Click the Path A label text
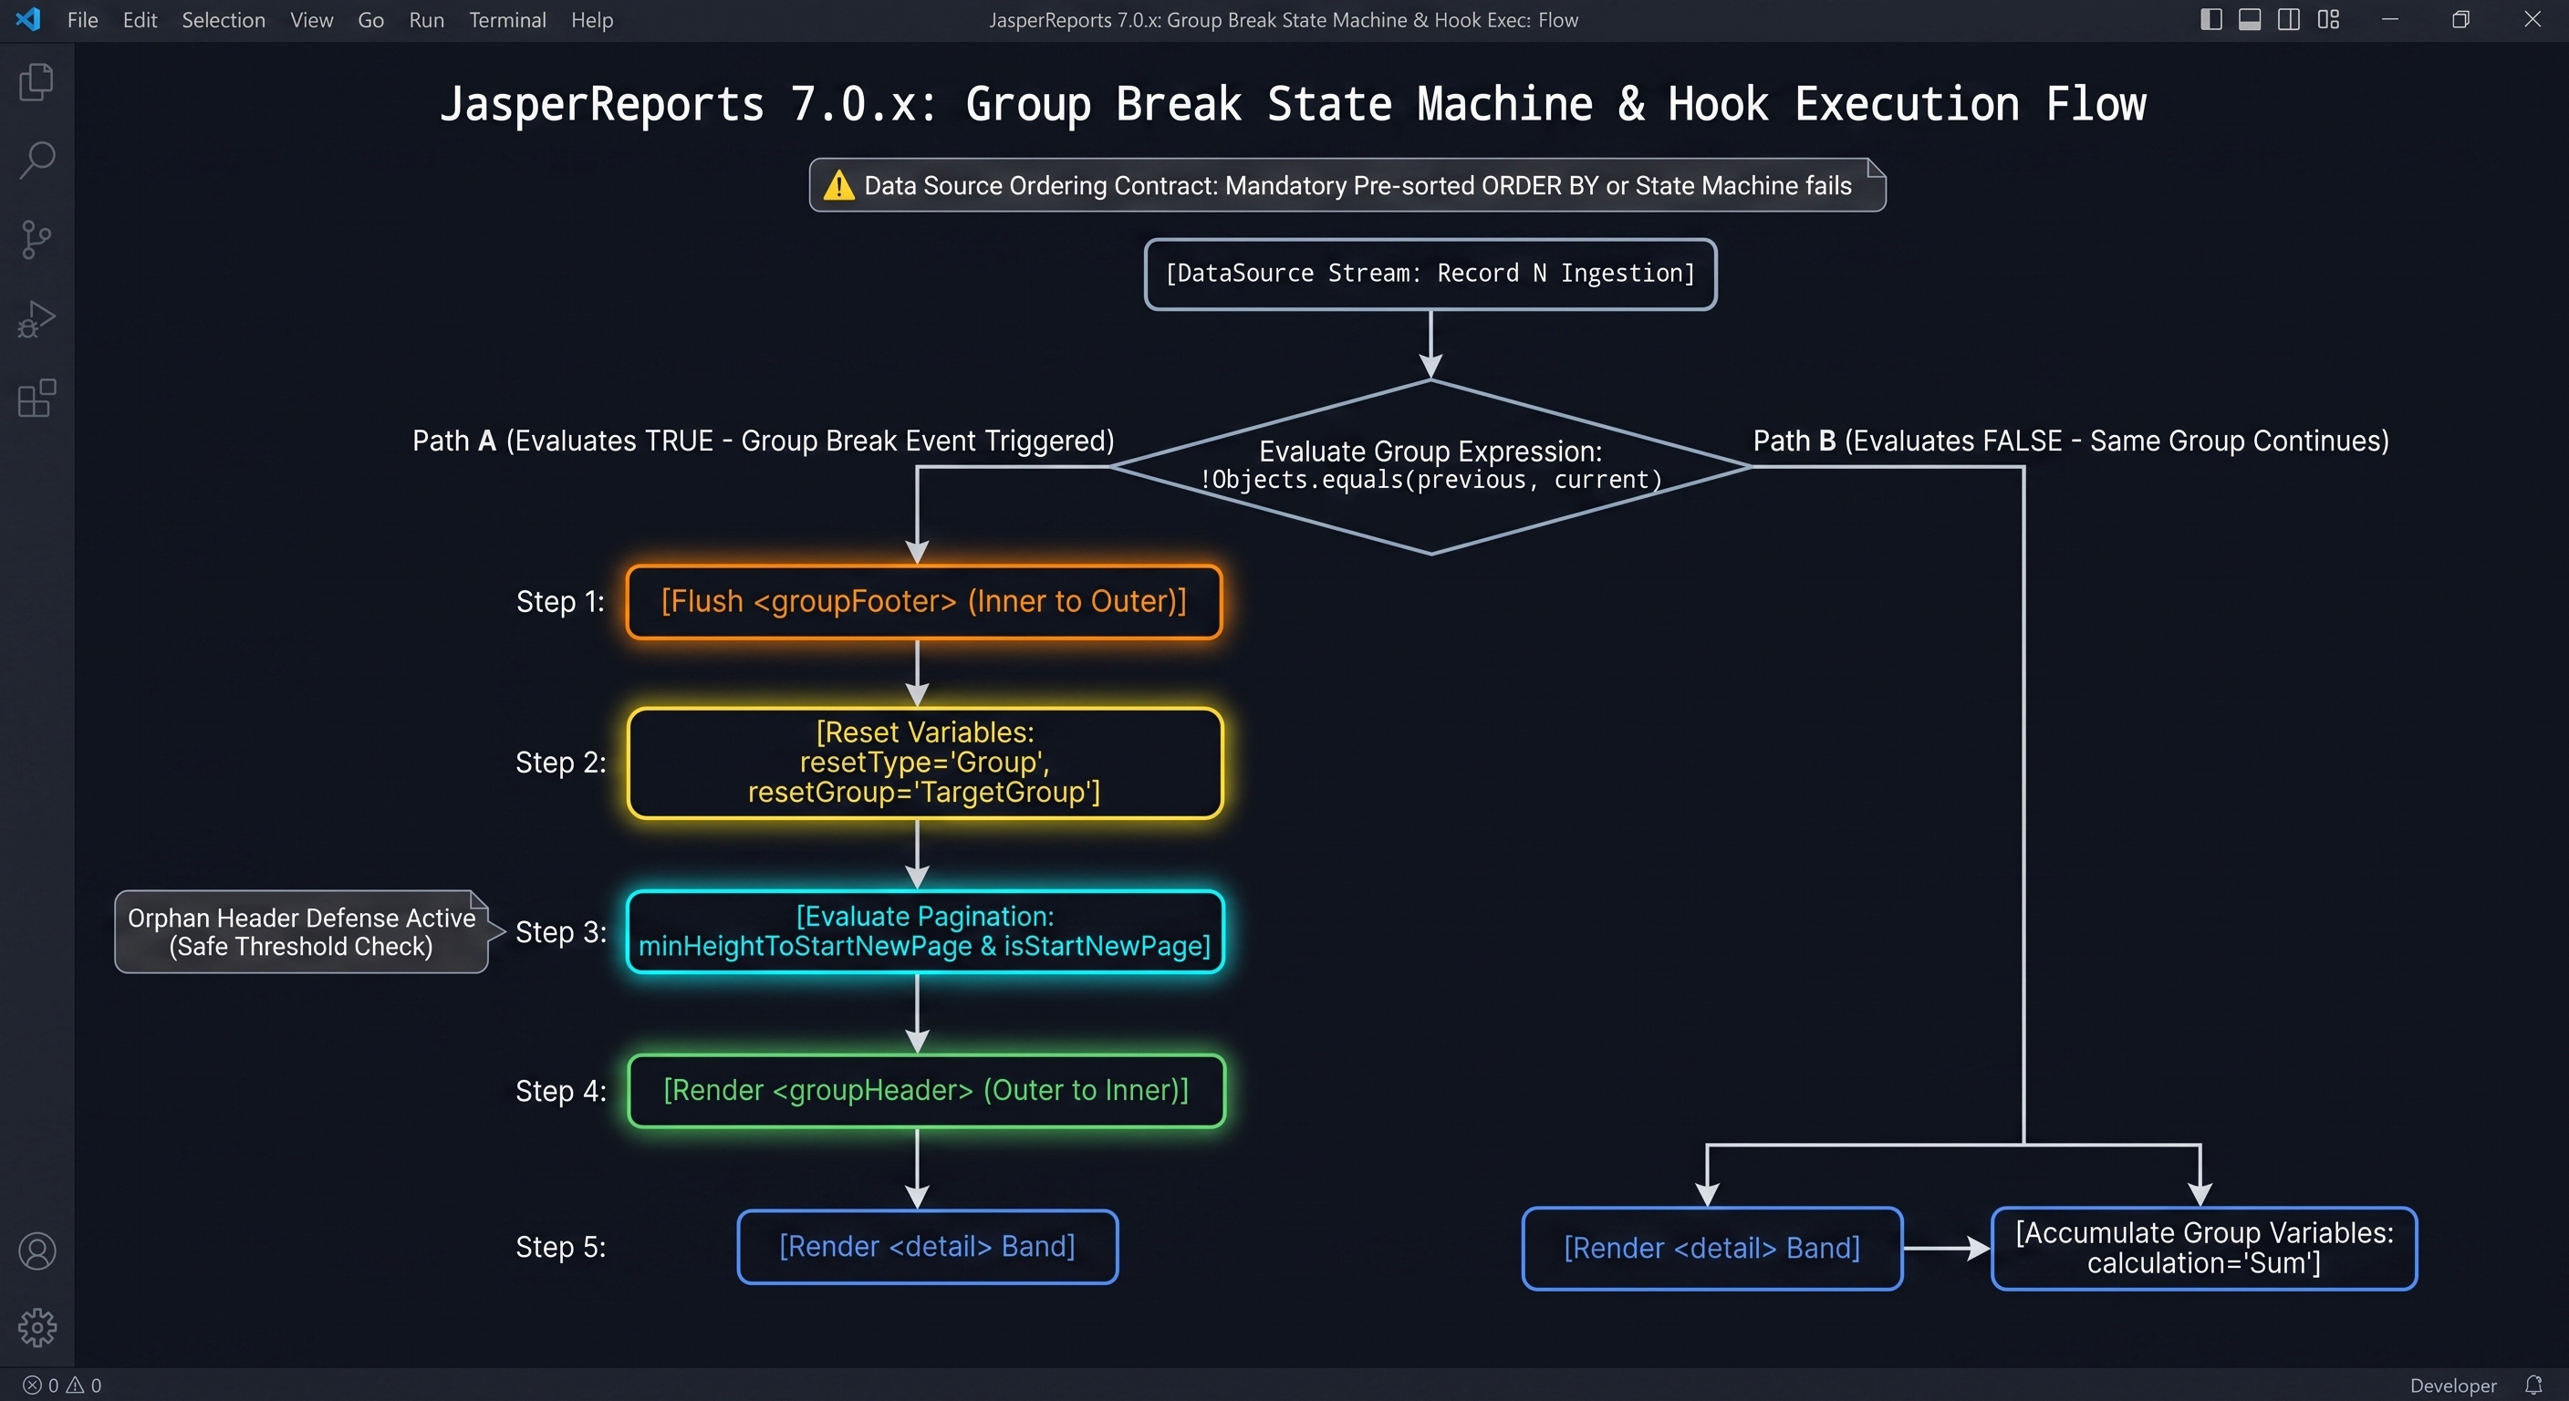 point(763,441)
